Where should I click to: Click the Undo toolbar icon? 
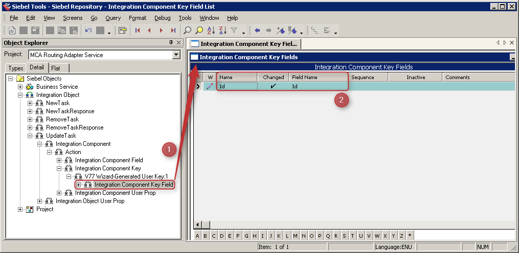pos(88,31)
